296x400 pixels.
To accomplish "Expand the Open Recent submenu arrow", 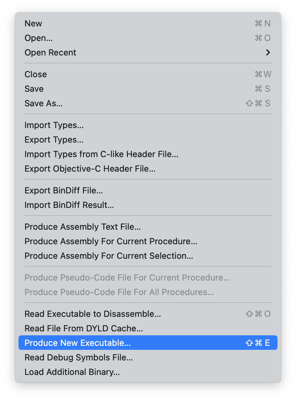I will [x=268, y=52].
